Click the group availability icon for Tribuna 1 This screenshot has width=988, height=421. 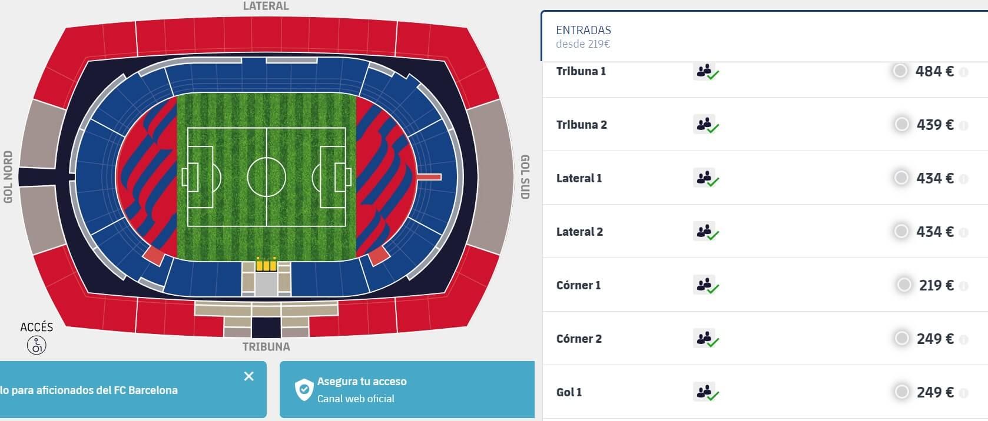tap(705, 71)
